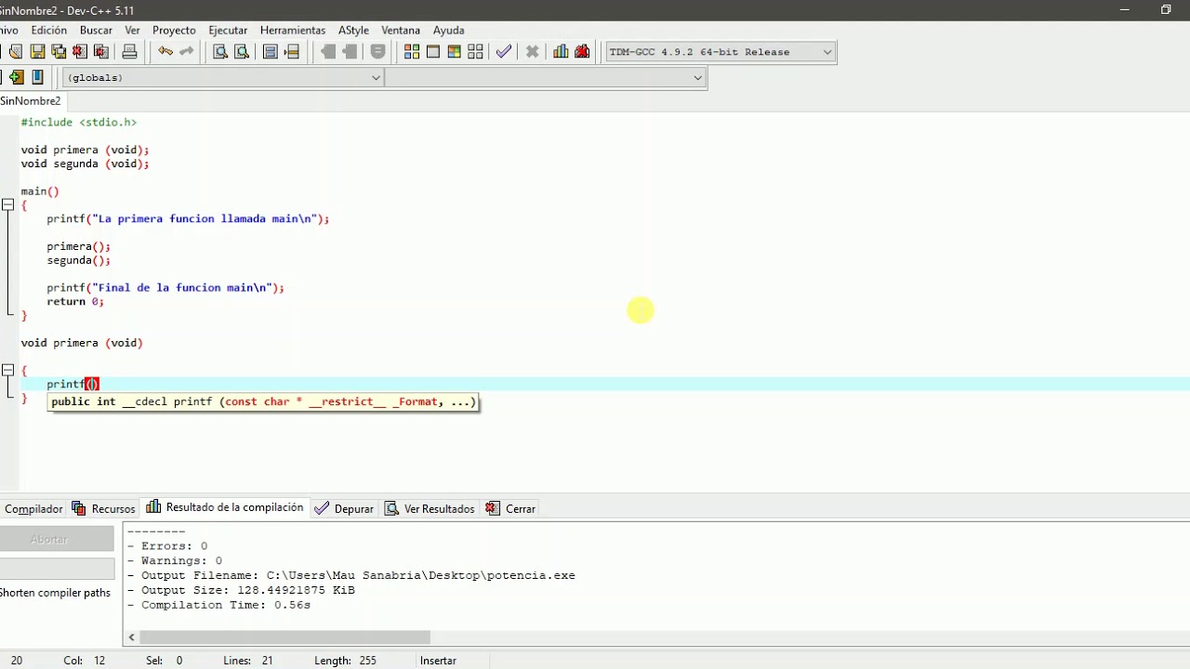Click the 'Output Filename' line in log
The width and height of the screenshot is (1190, 669).
pyautogui.click(x=351, y=575)
